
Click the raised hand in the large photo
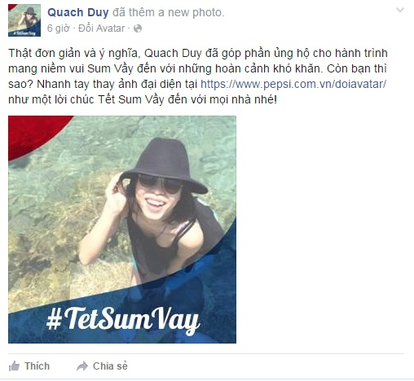(116, 194)
